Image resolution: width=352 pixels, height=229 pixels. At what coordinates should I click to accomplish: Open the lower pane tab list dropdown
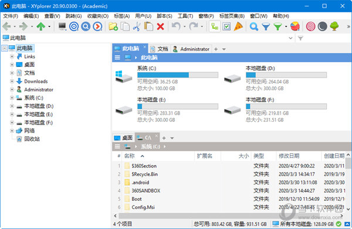pos(172,138)
